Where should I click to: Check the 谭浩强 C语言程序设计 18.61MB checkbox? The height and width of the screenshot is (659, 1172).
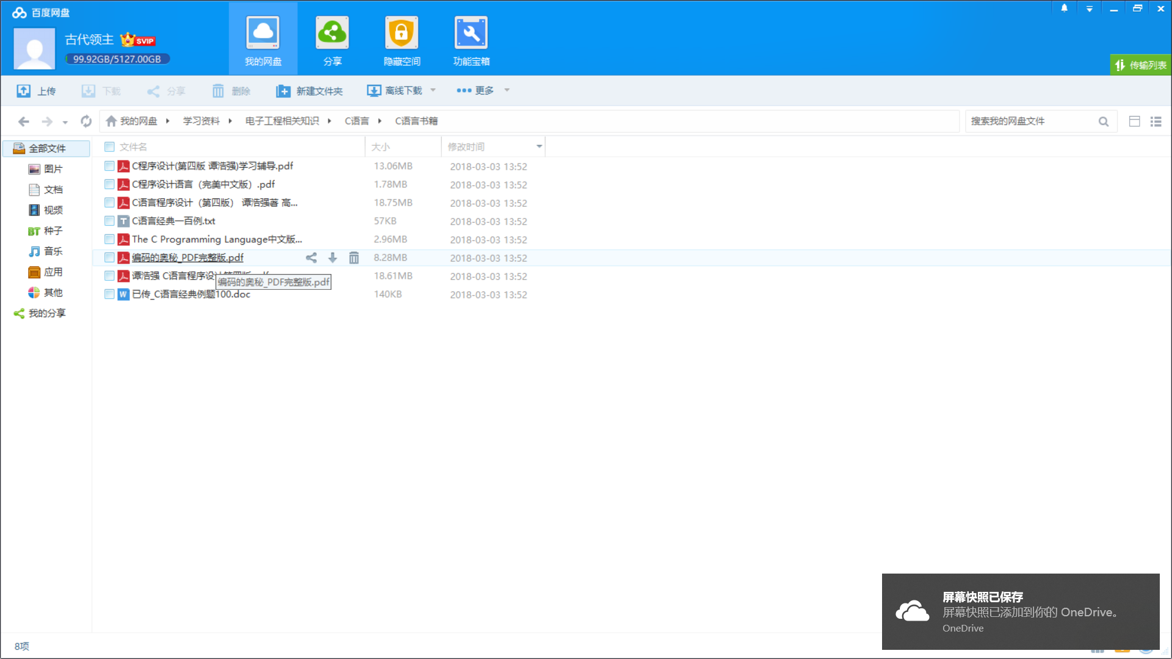click(109, 276)
